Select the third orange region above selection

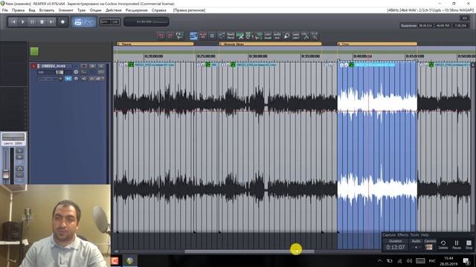(x=377, y=44)
